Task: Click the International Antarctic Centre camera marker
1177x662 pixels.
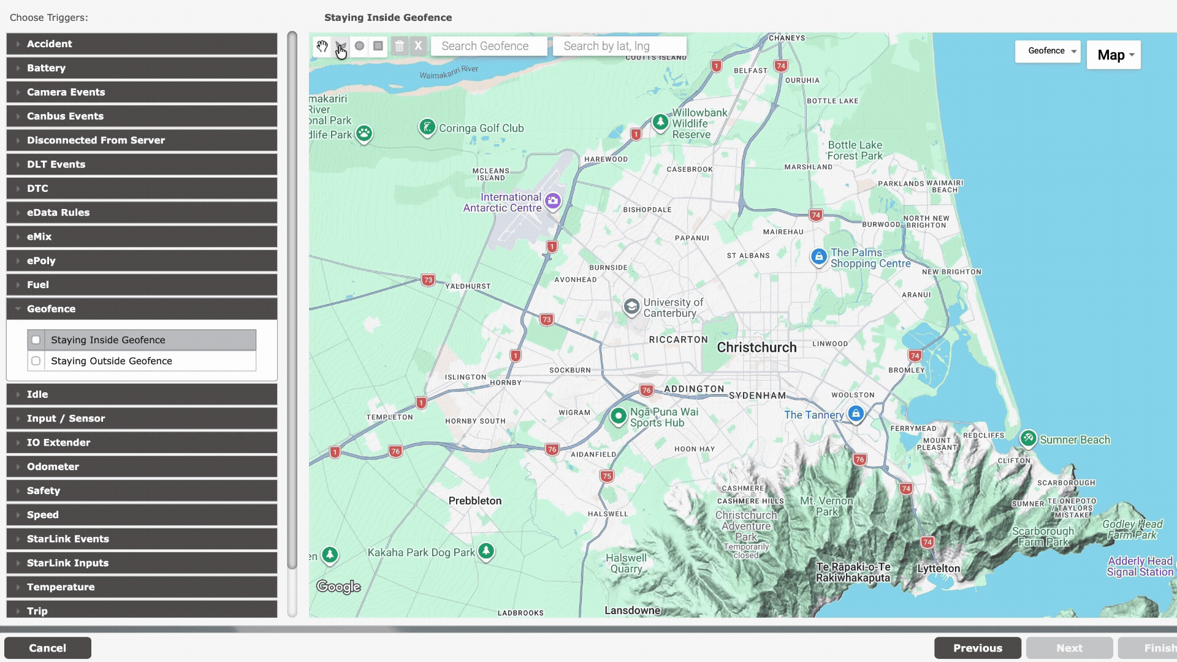Action: (x=553, y=201)
